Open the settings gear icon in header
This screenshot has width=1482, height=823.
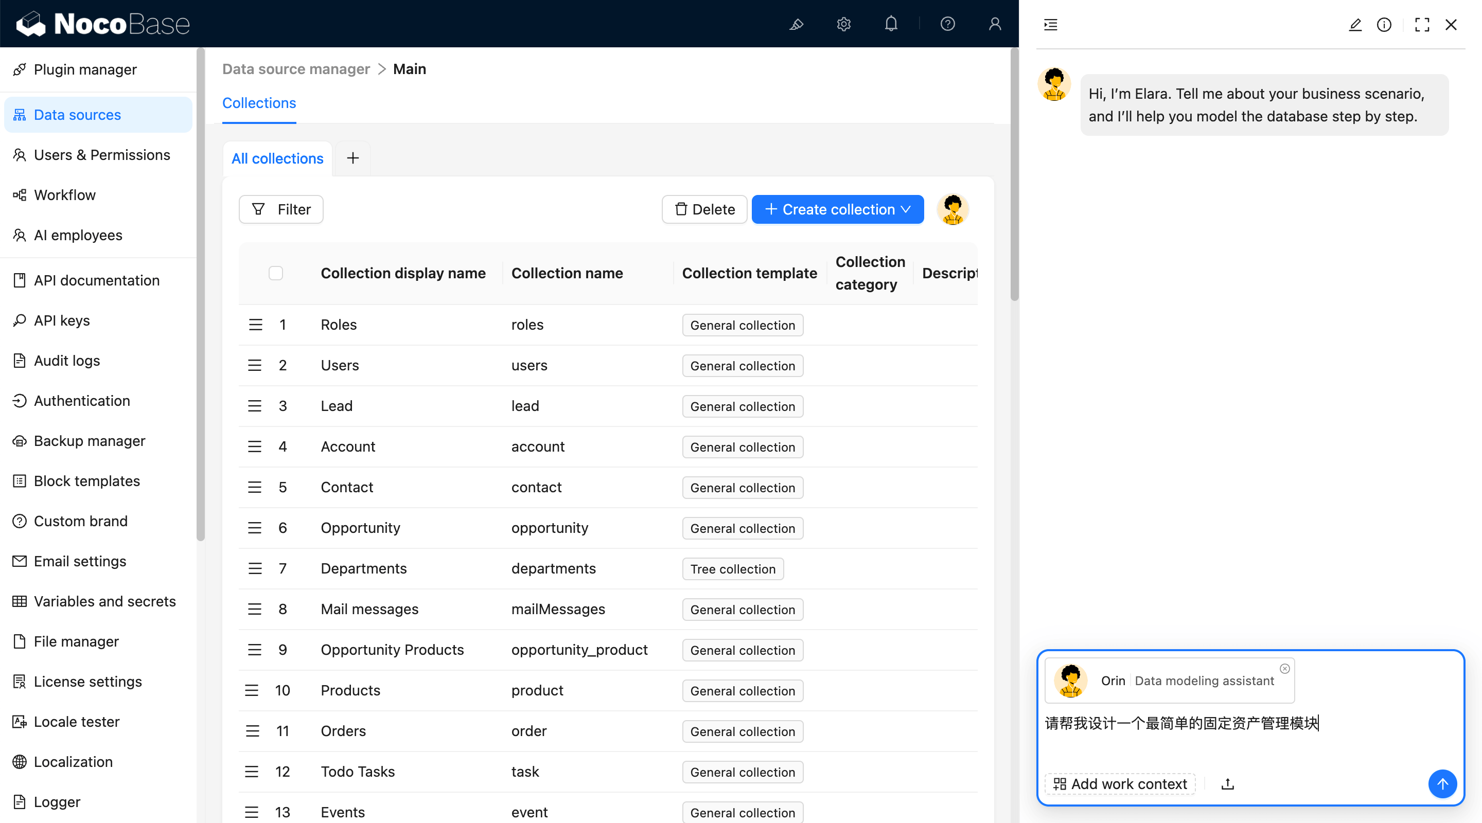(843, 24)
